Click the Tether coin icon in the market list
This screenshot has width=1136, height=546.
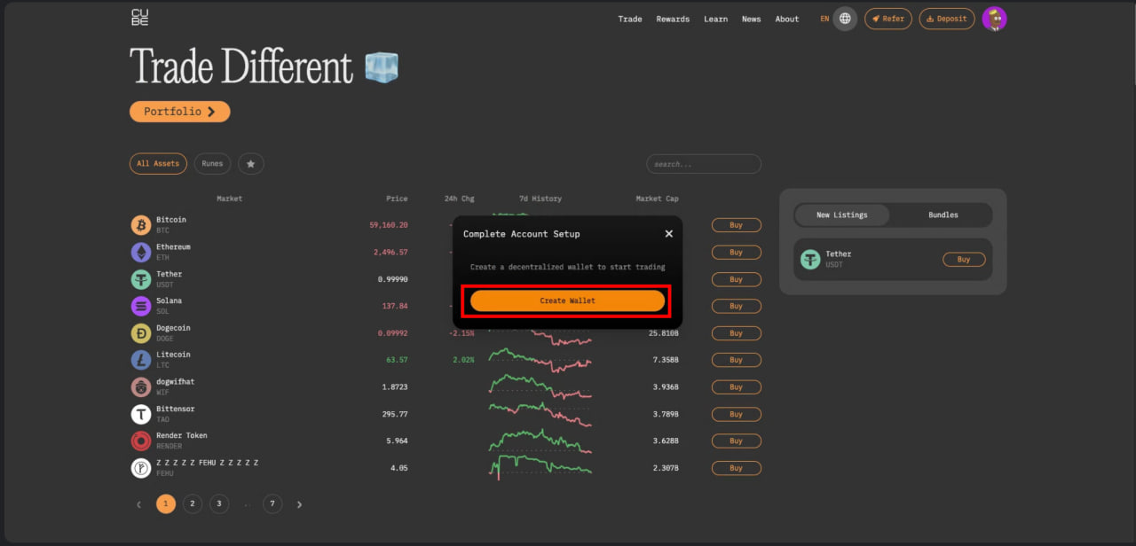(141, 279)
